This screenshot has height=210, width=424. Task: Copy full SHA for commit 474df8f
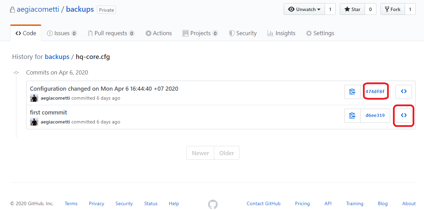352,91
